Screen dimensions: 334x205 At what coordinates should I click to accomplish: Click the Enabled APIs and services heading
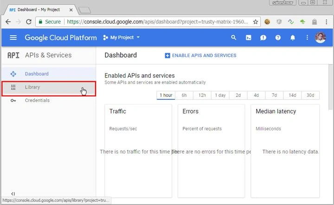(140, 76)
